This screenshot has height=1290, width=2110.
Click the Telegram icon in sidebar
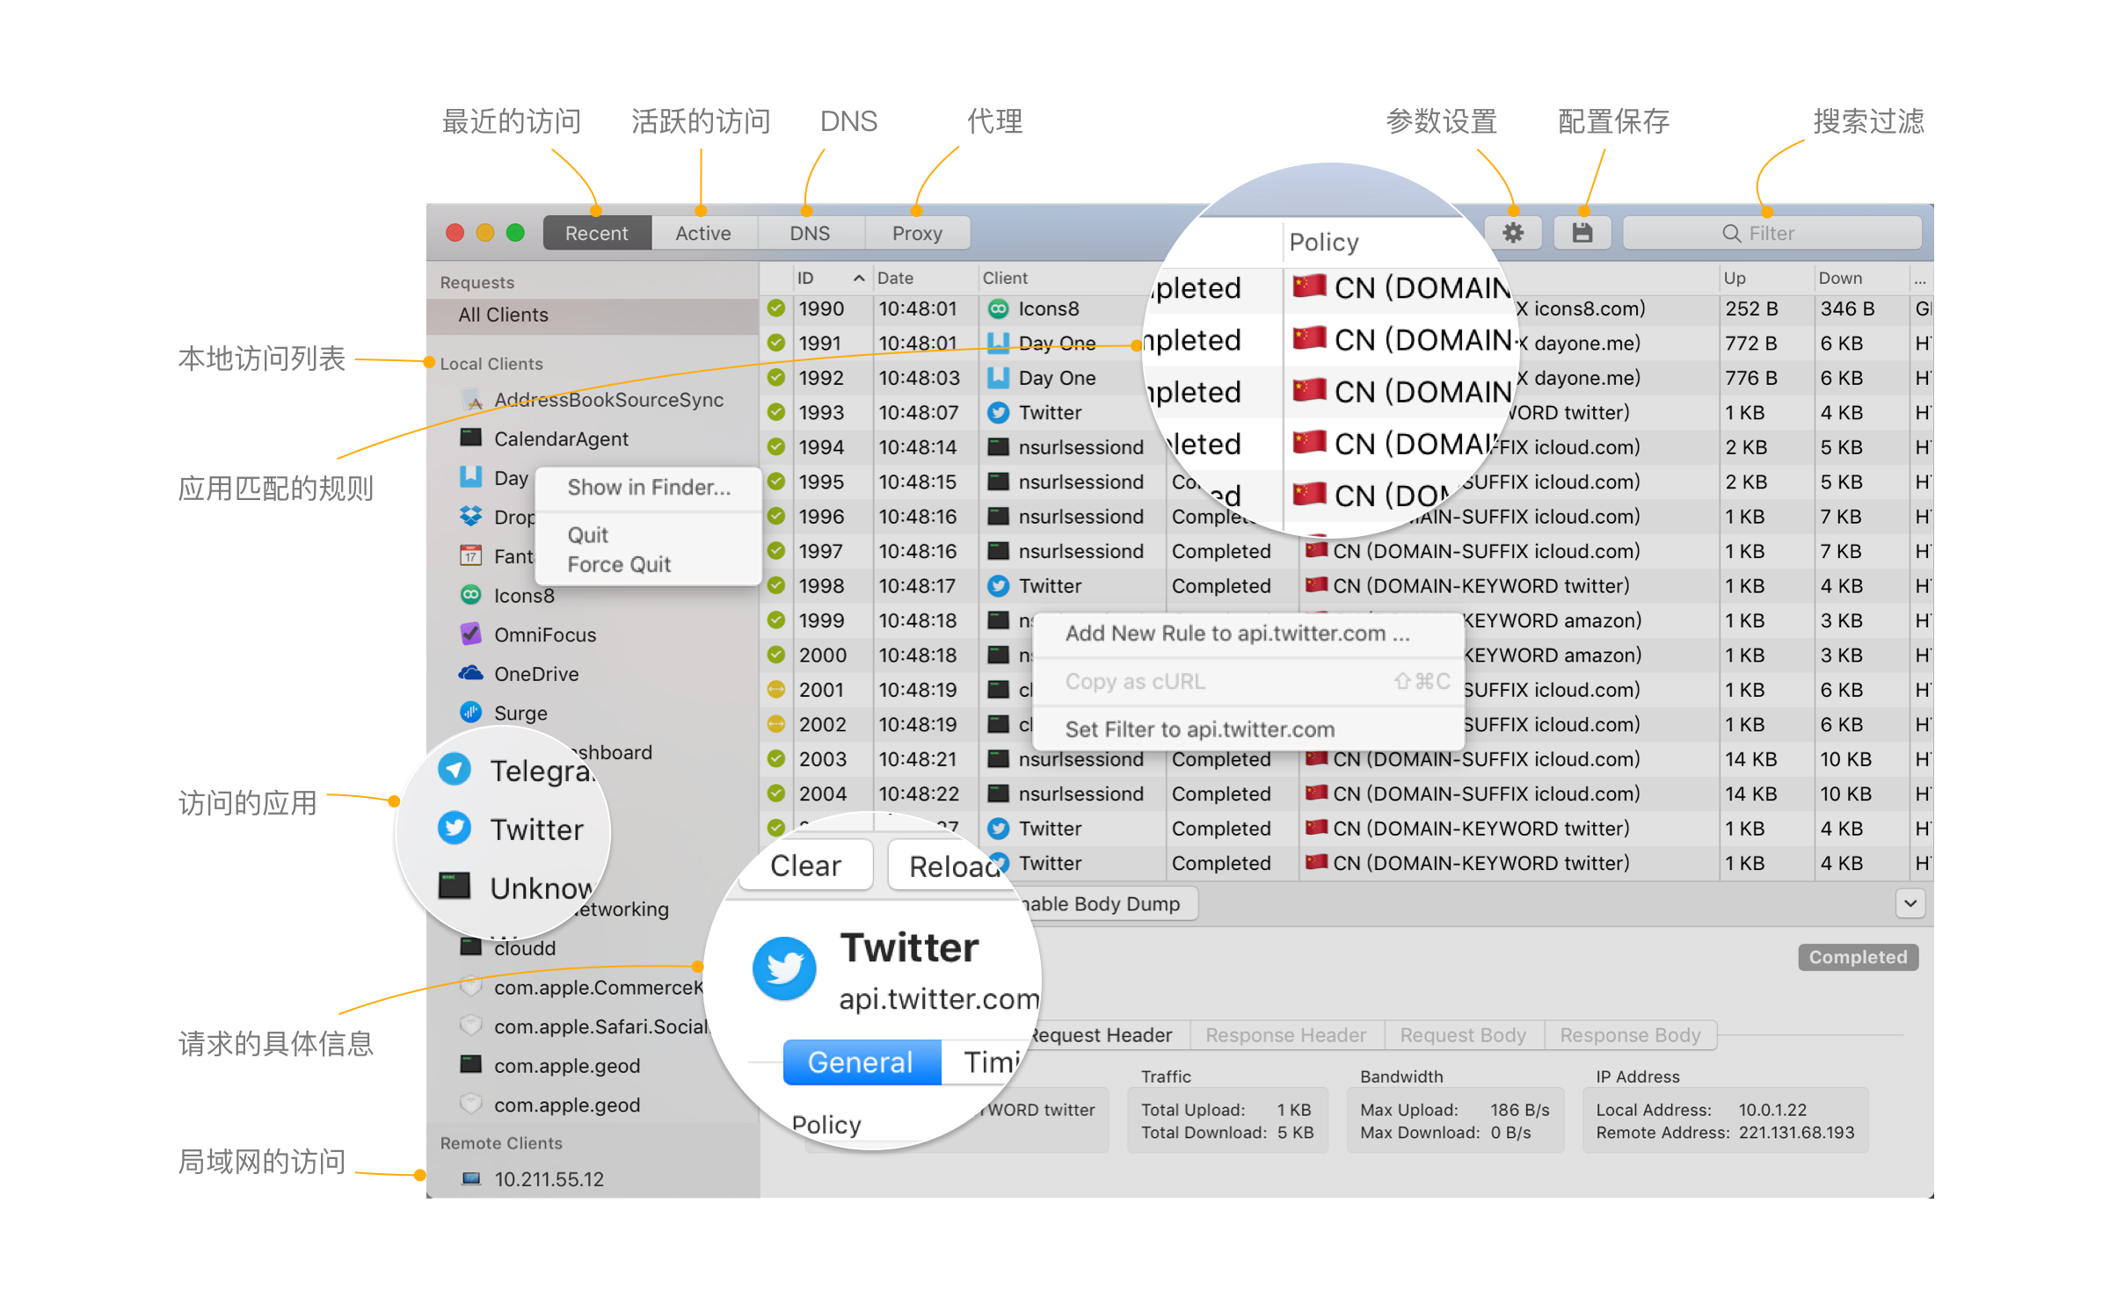click(x=455, y=770)
